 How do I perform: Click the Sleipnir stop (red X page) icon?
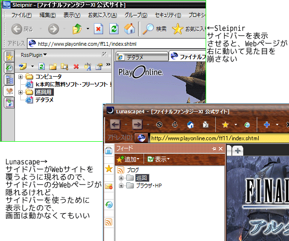pos(98,29)
